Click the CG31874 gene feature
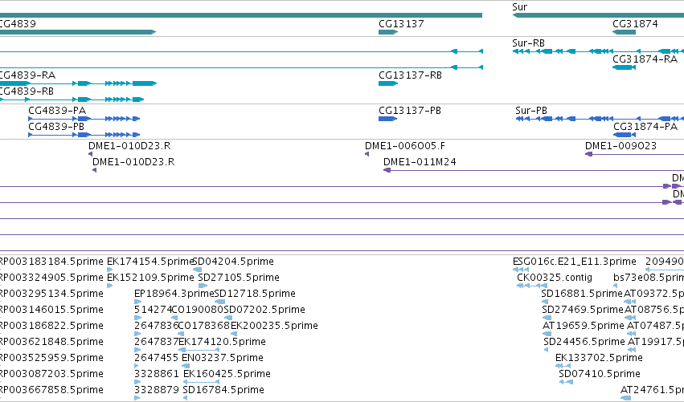Viewport: 684px width, 402px height. [625, 32]
